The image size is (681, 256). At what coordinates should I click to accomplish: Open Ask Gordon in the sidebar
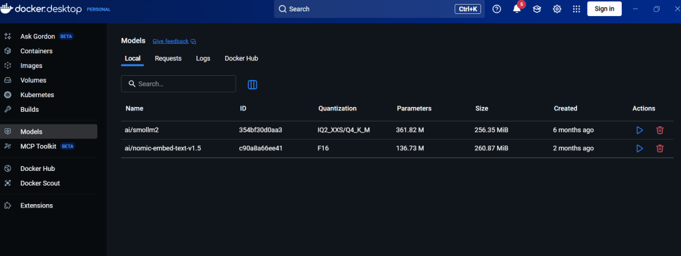[37, 37]
